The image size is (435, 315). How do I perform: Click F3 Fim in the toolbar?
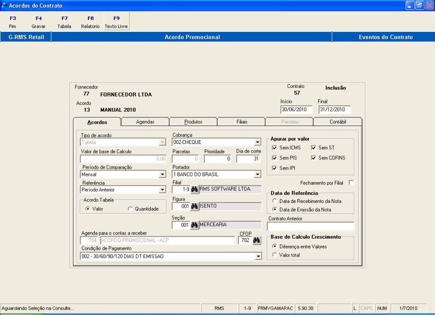pos(13,22)
